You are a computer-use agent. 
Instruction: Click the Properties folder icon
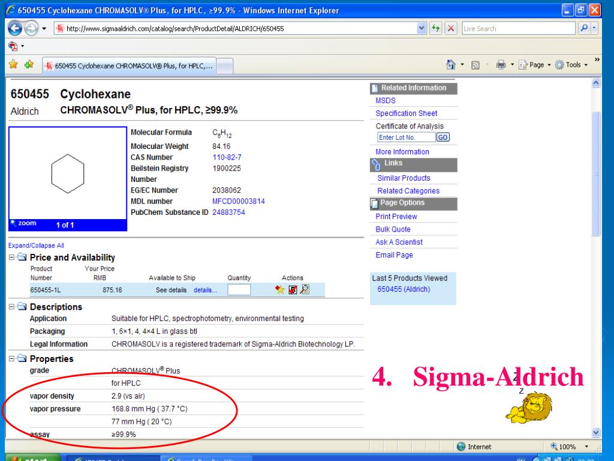pos(22,358)
